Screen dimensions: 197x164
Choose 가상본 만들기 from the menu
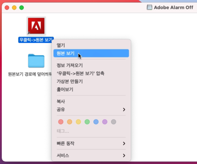pyautogui.click(x=91, y=81)
